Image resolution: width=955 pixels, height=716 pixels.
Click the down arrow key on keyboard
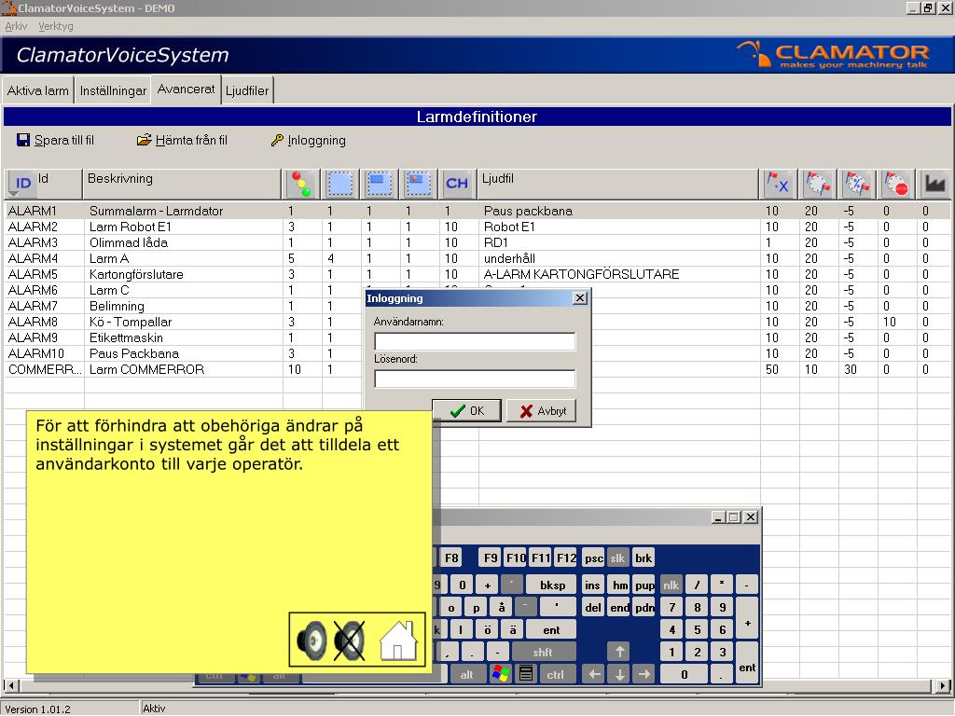tap(619, 674)
